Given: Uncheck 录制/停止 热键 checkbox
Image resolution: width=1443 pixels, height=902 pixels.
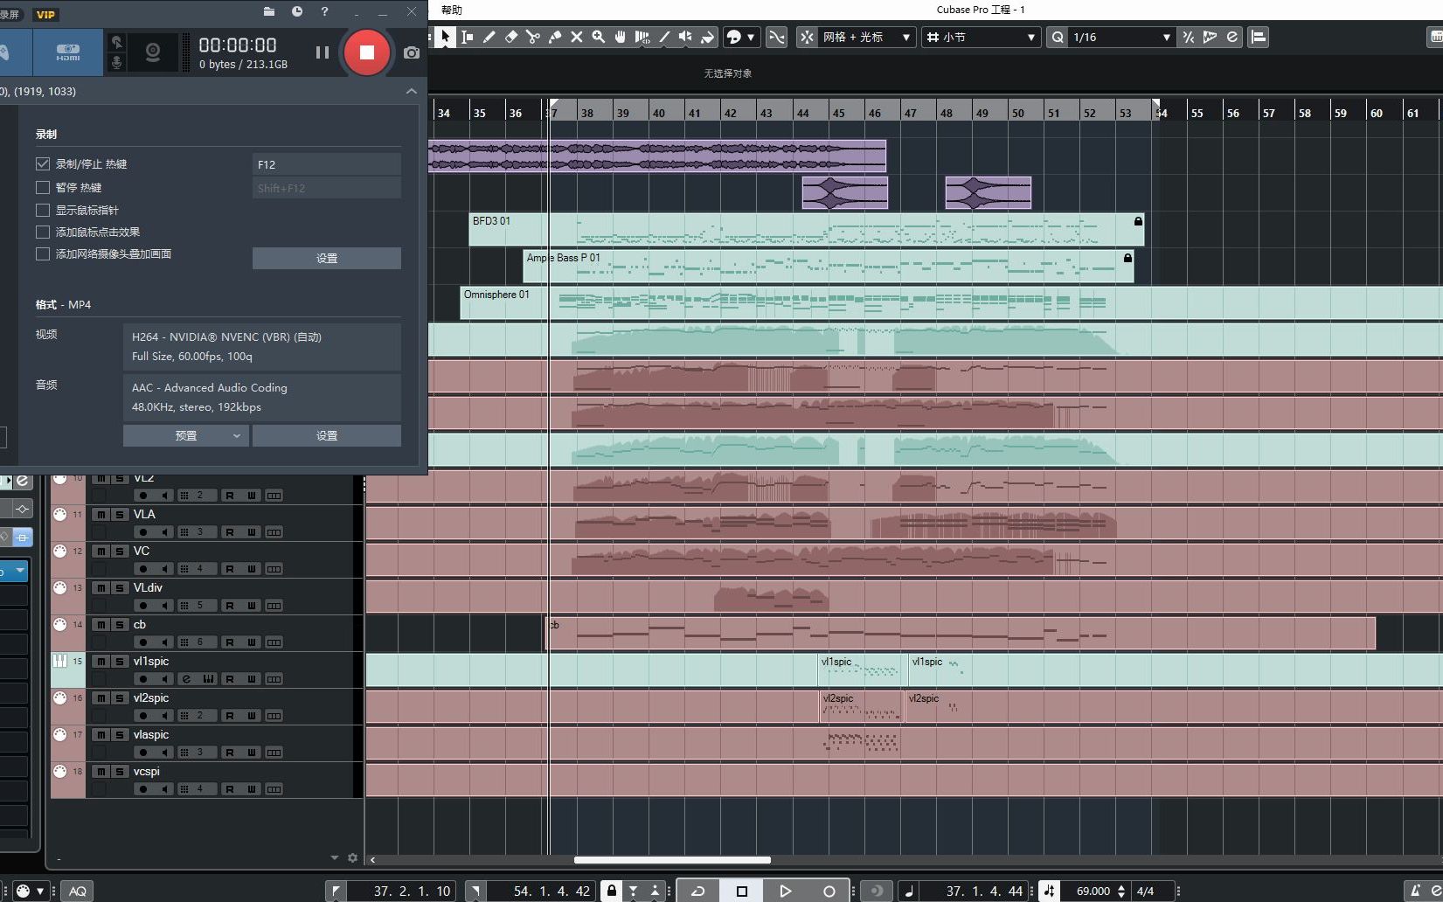Looking at the screenshot, I should [x=43, y=163].
